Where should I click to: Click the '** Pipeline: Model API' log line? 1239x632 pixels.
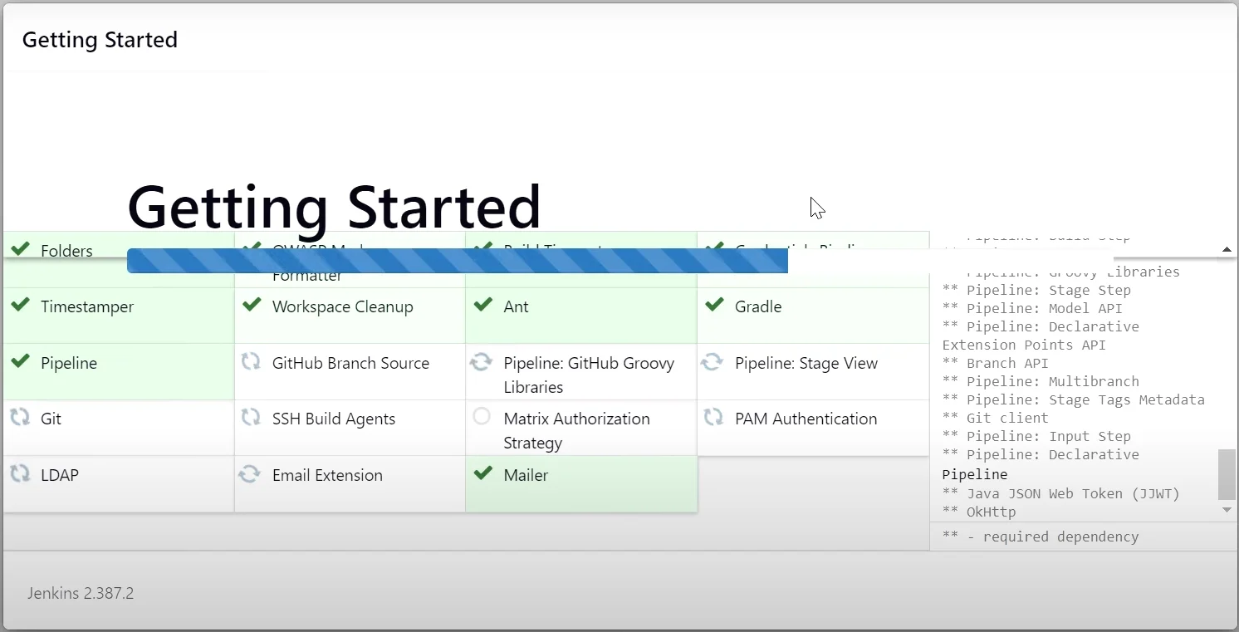pyautogui.click(x=1032, y=308)
